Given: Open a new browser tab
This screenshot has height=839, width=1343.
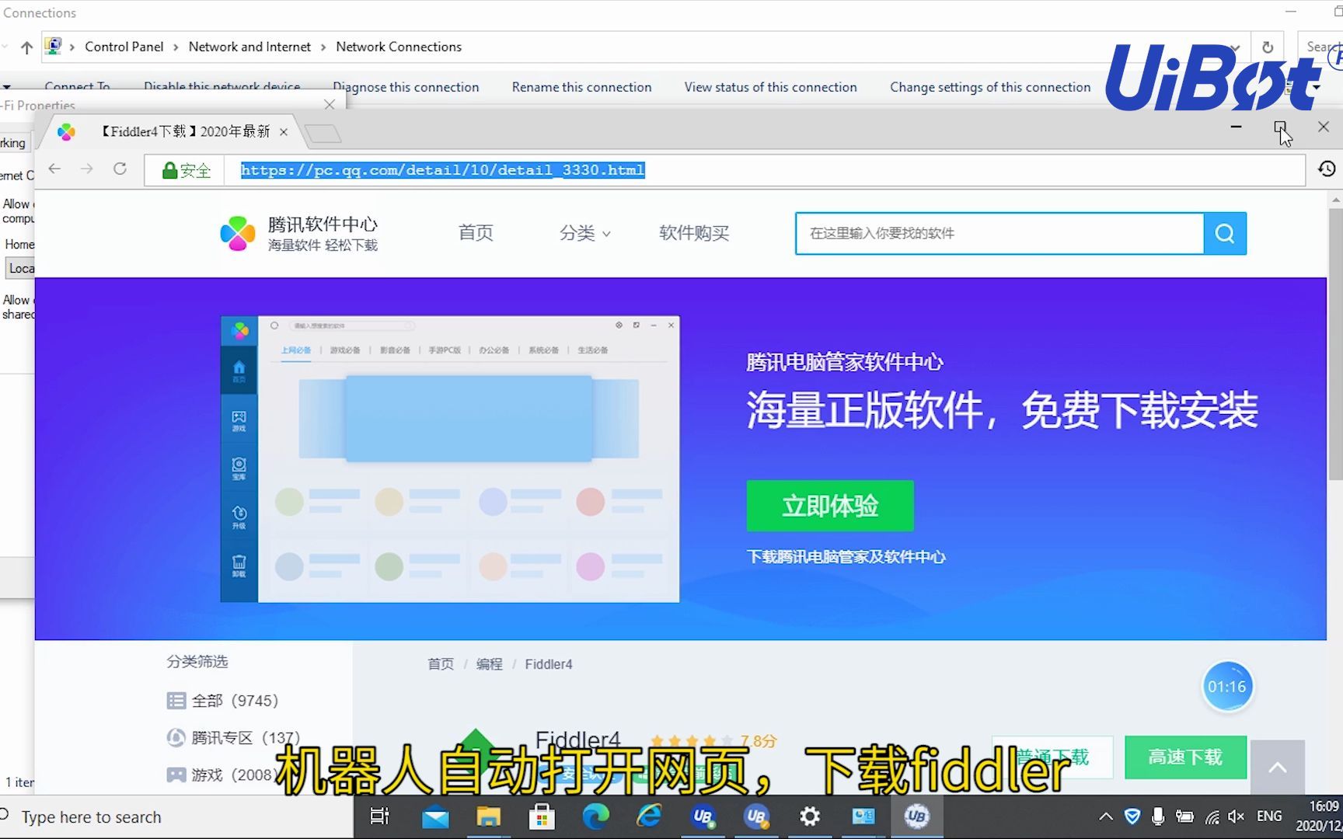Looking at the screenshot, I should 323,134.
